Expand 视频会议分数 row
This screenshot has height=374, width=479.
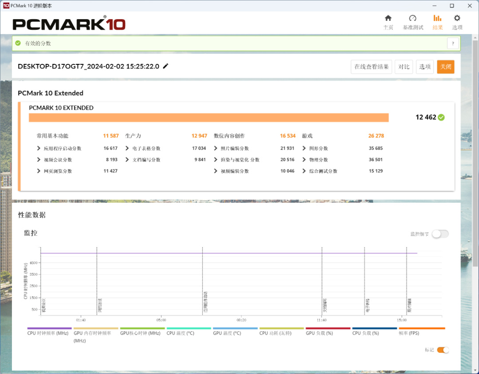[39, 160]
